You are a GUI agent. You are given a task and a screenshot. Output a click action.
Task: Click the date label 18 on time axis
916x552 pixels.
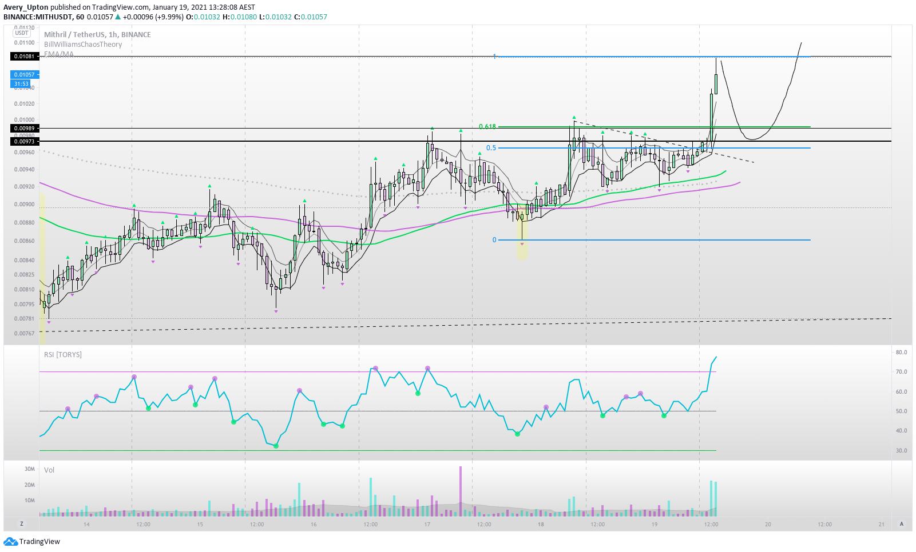click(x=541, y=524)
